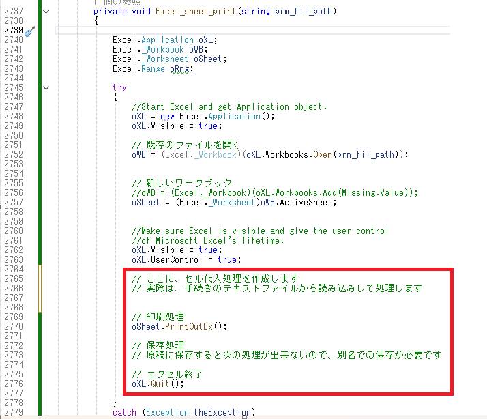Click the oRng variable with squiggle

182,69
